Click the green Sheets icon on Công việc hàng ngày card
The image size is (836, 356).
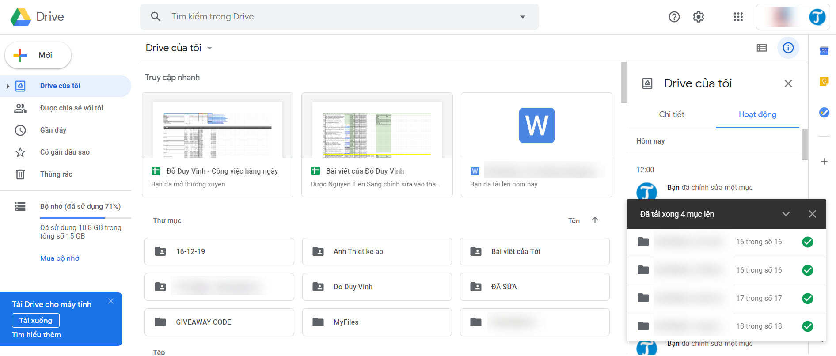pyautogui.click(x=156, y=171)
